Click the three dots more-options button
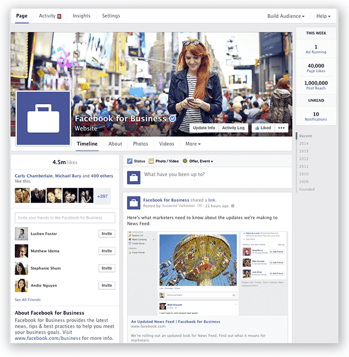 [x=281, y=128]
